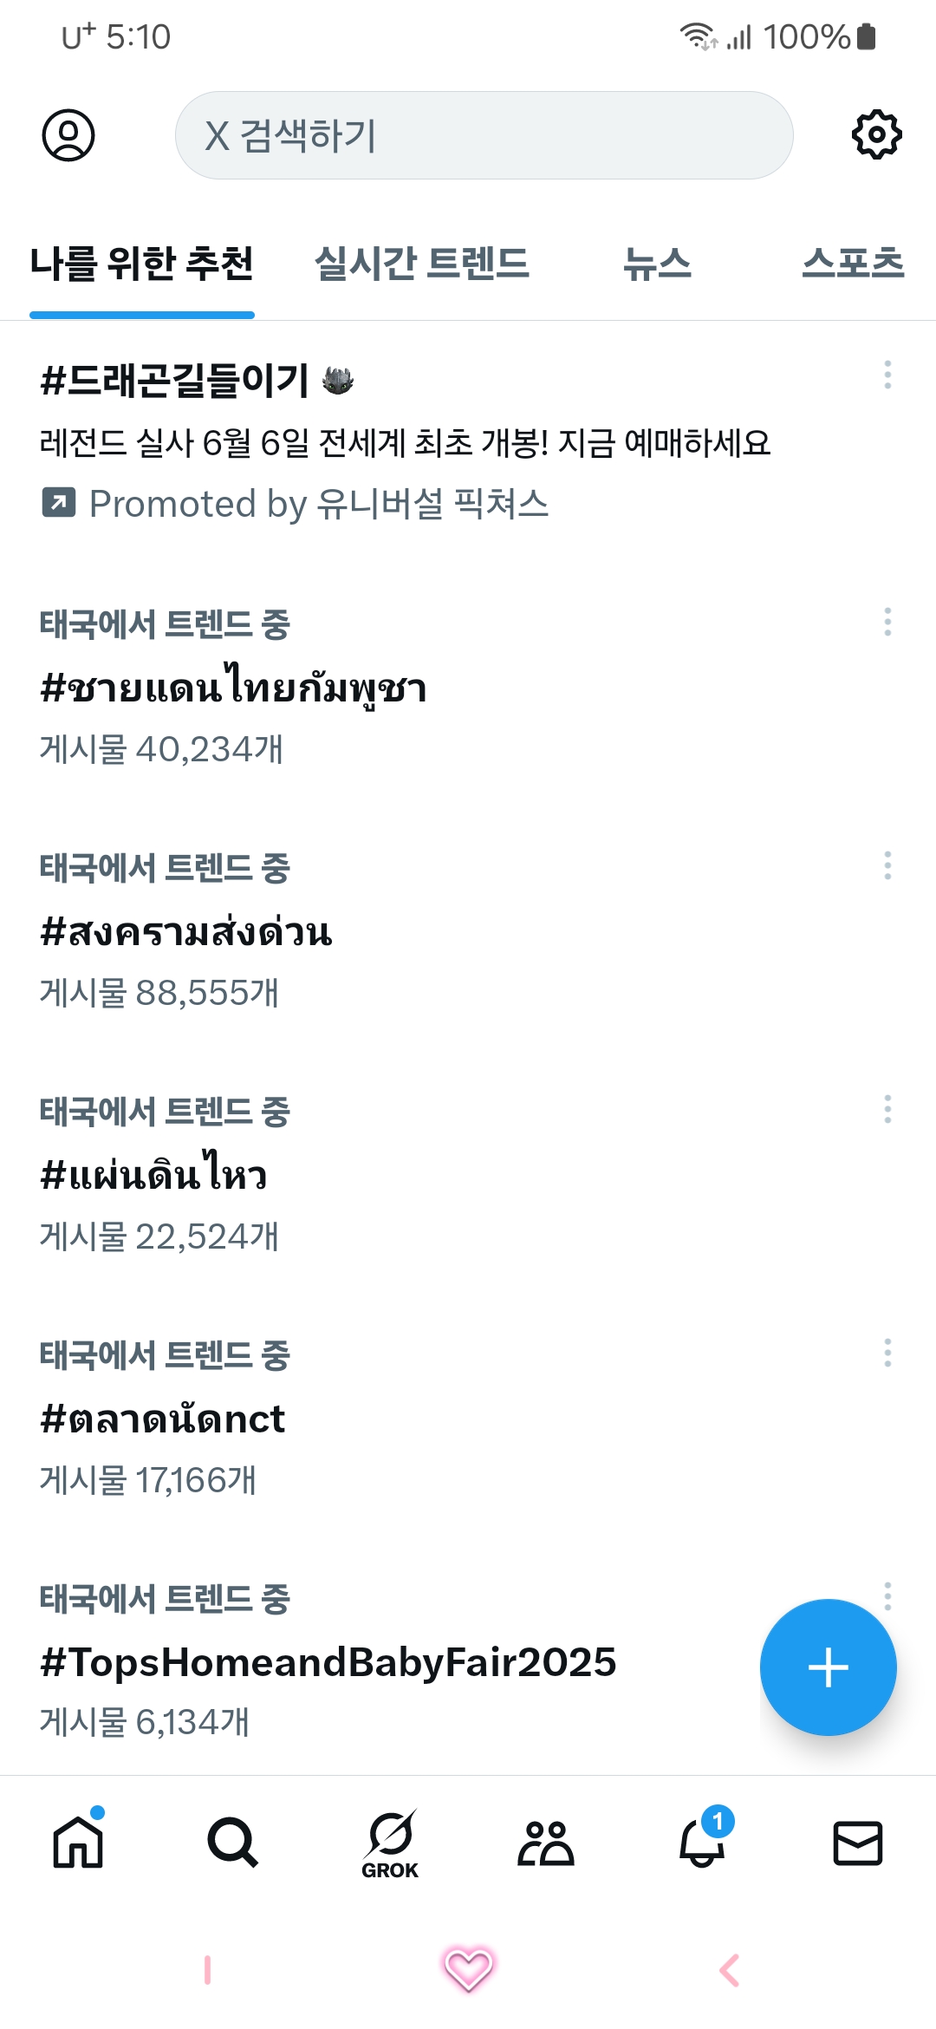The image size is (936, 2029).
Task: Open direct messages envelope icon
Action: [857, 1843]
